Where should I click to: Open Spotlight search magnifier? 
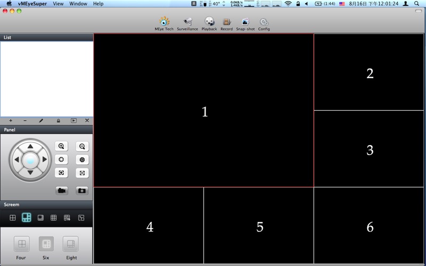tap(416, 4)
